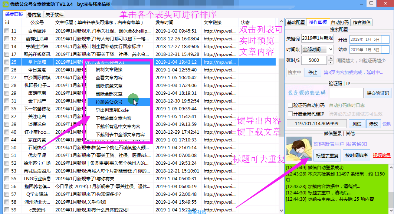Viewport: 394px width, 214px height.
Task: Tick the checkbox for row id 59
Action: (7, 210)
